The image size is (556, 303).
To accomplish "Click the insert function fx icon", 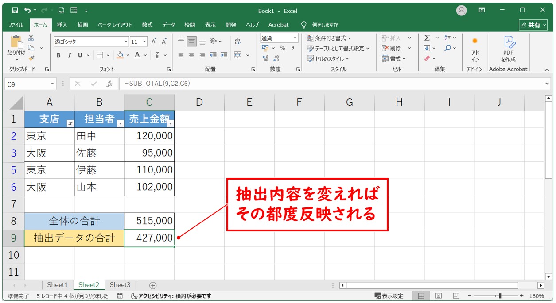I will tap(109, 84).
